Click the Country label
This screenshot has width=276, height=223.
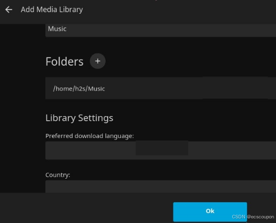58,175
